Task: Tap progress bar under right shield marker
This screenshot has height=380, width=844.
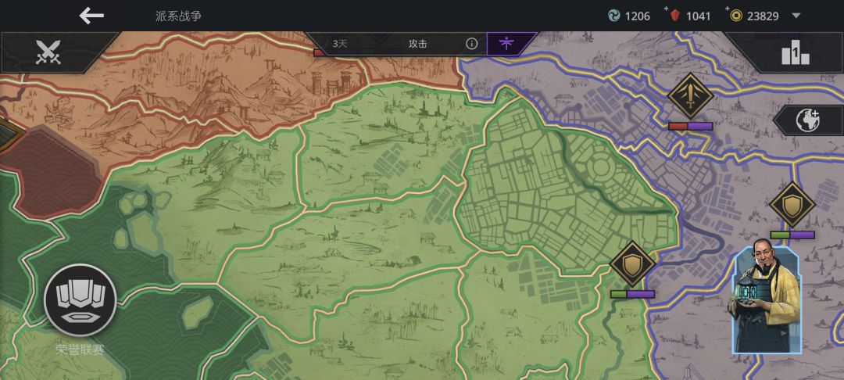Action: coord(792,235)
